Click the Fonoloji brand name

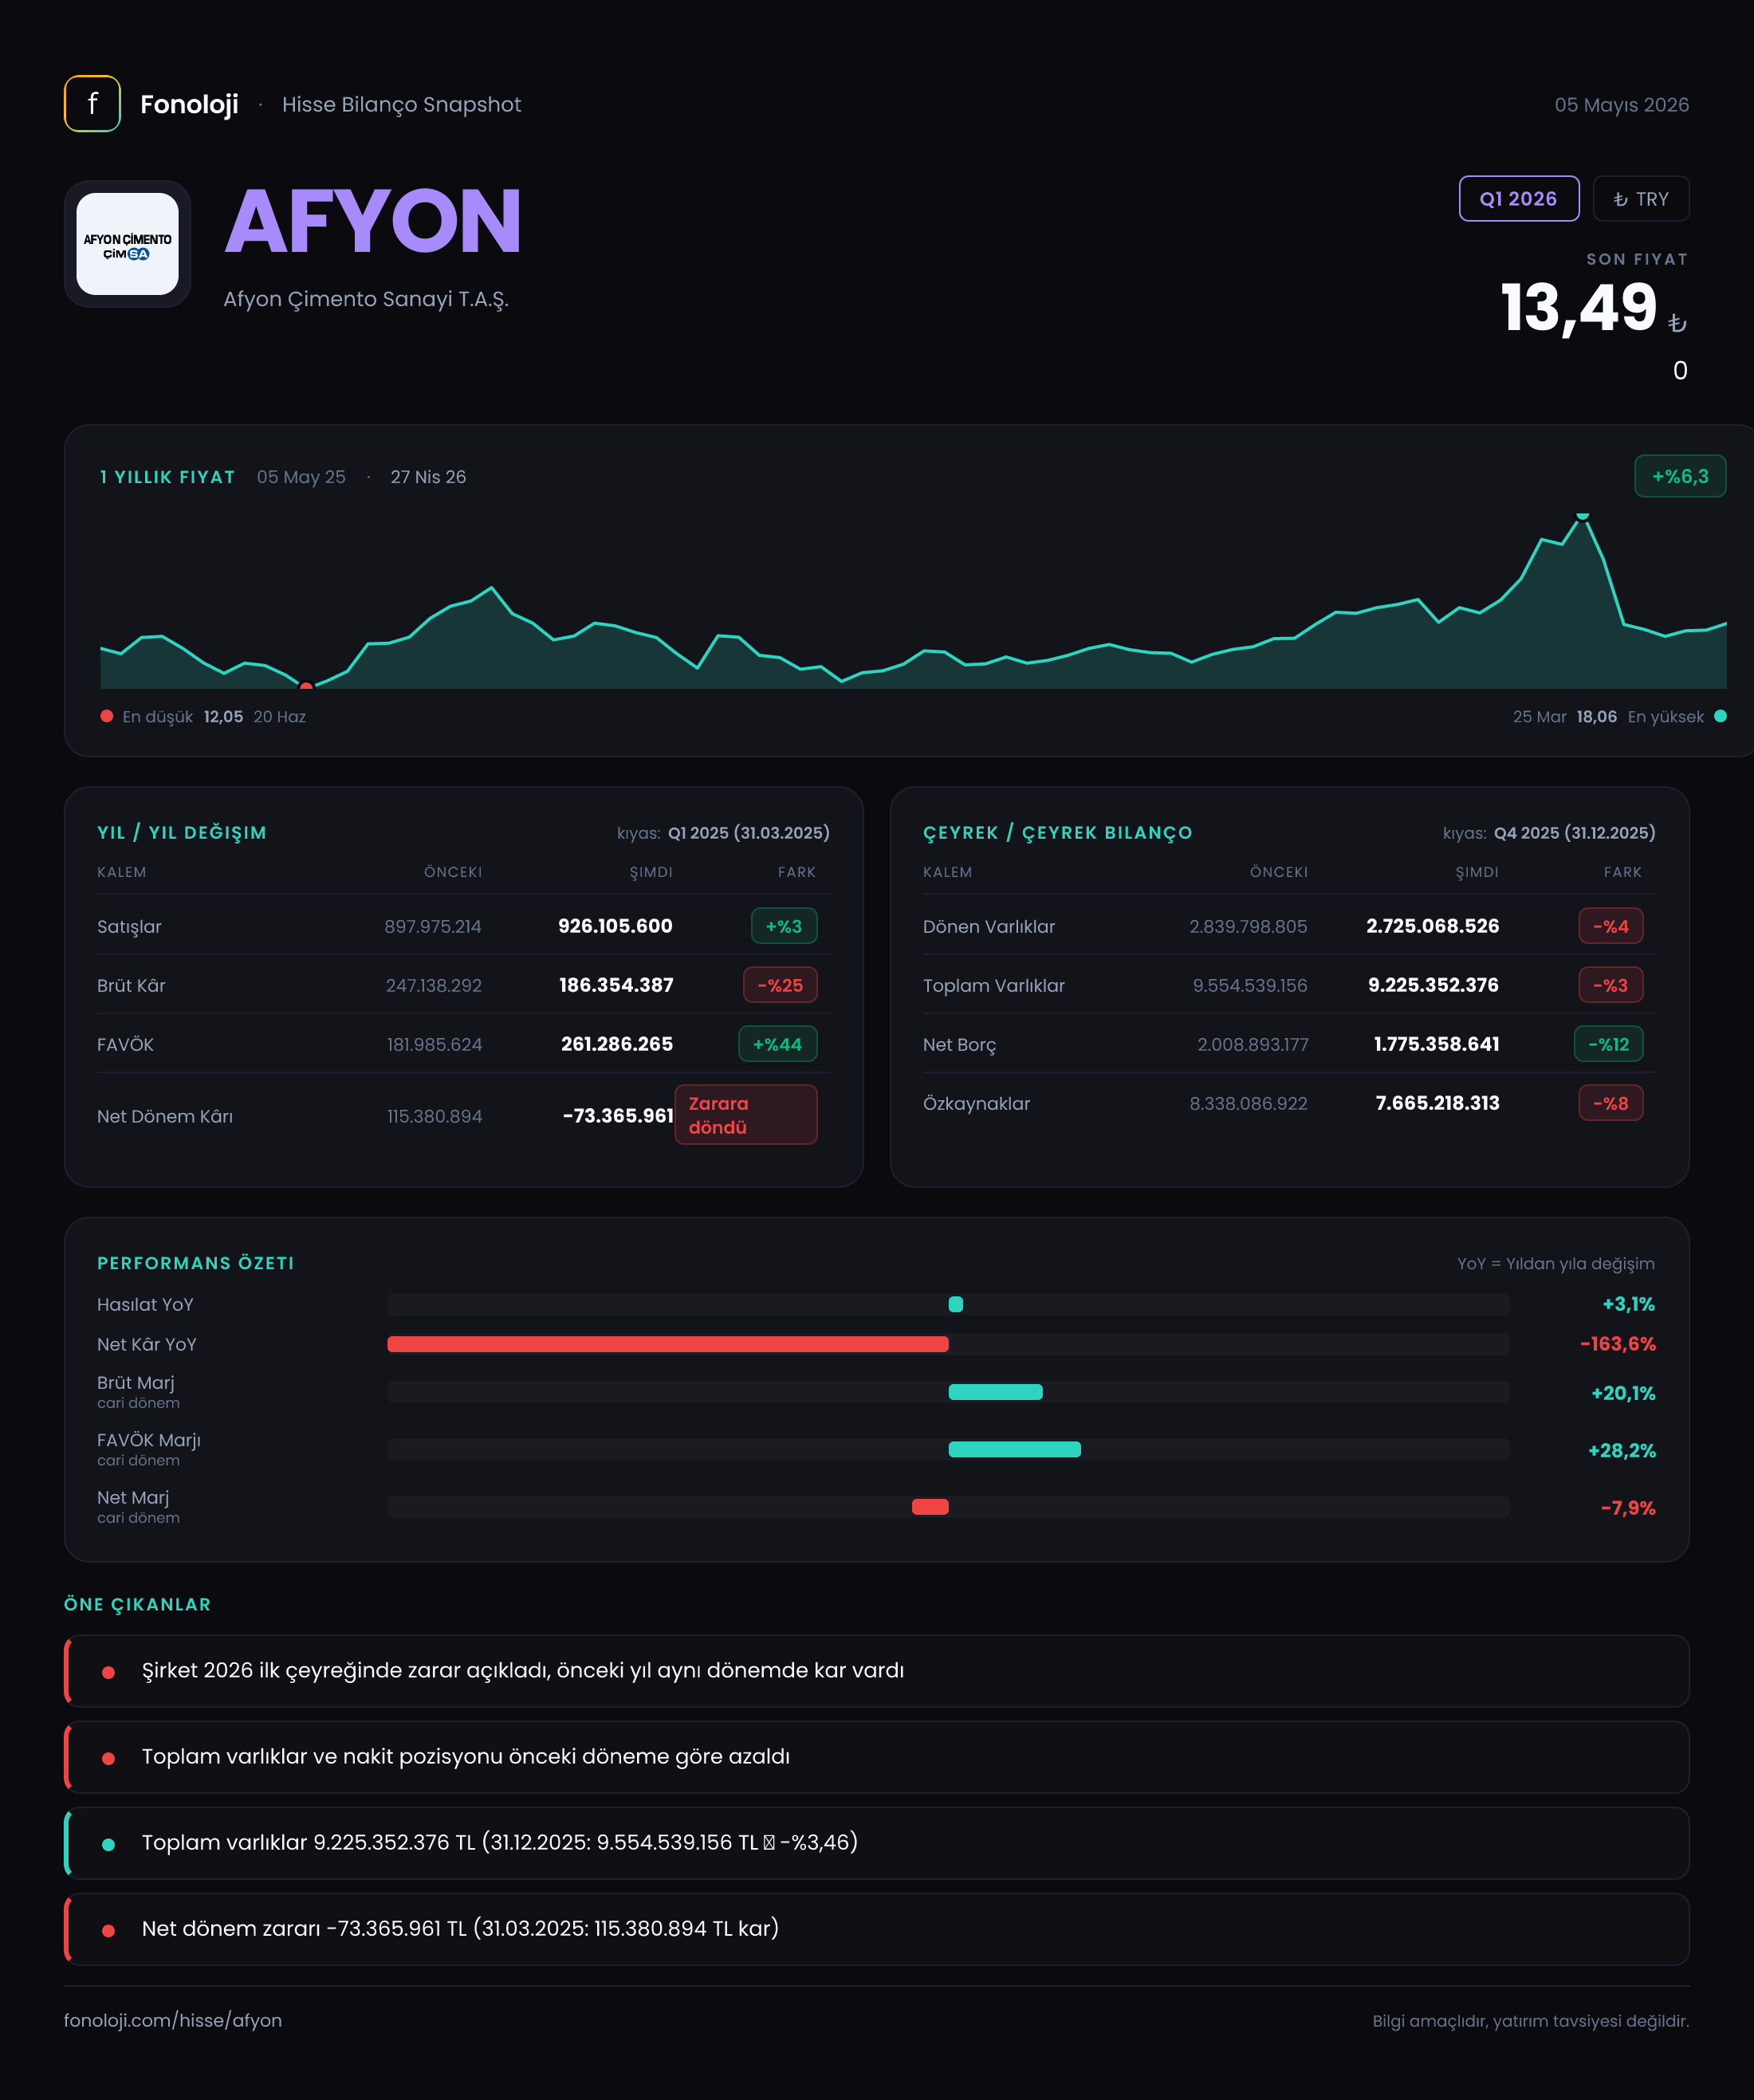coord(189,104)
